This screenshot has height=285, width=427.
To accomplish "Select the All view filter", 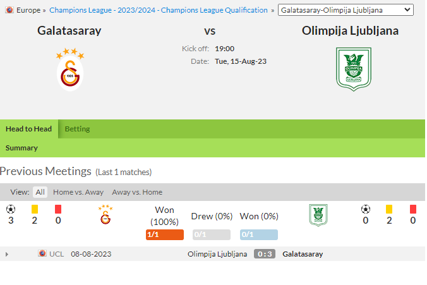I will tap(40, 192).
